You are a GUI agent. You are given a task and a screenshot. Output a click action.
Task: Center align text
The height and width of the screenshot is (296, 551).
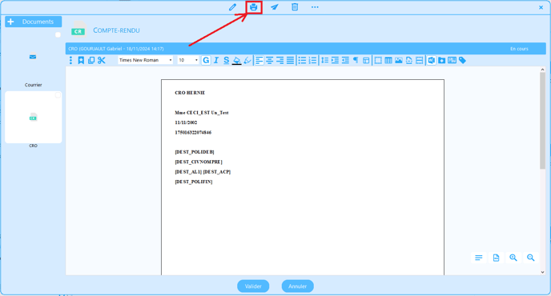pyautogui.click(x=270, y=60)
